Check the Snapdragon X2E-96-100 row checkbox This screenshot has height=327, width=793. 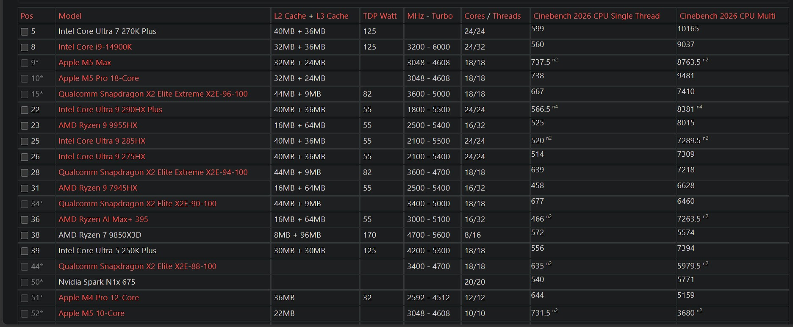click(x=25, y=94)
